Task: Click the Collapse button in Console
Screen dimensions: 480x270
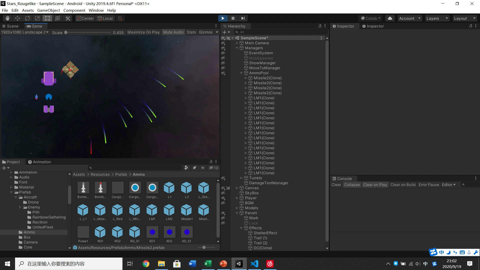Action: coord(352,185)
